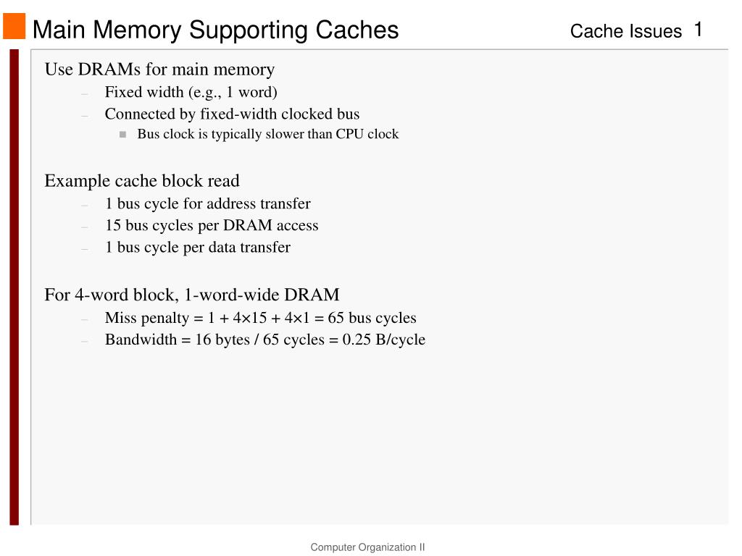Click the Miss penalty equation line
Image resolution: width=742 pixels, height=556 pixels.
click(260, 318)
